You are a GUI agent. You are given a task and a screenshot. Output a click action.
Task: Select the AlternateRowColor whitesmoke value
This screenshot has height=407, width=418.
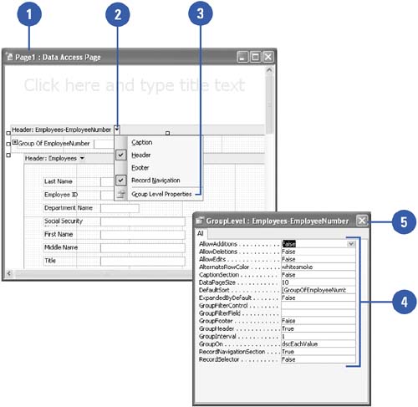(319, 267)
